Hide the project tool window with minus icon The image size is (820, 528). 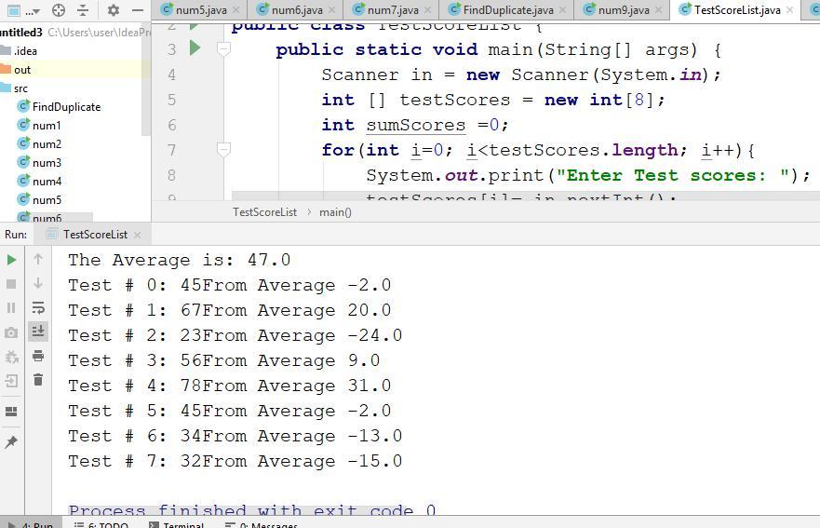pos(137,10)
